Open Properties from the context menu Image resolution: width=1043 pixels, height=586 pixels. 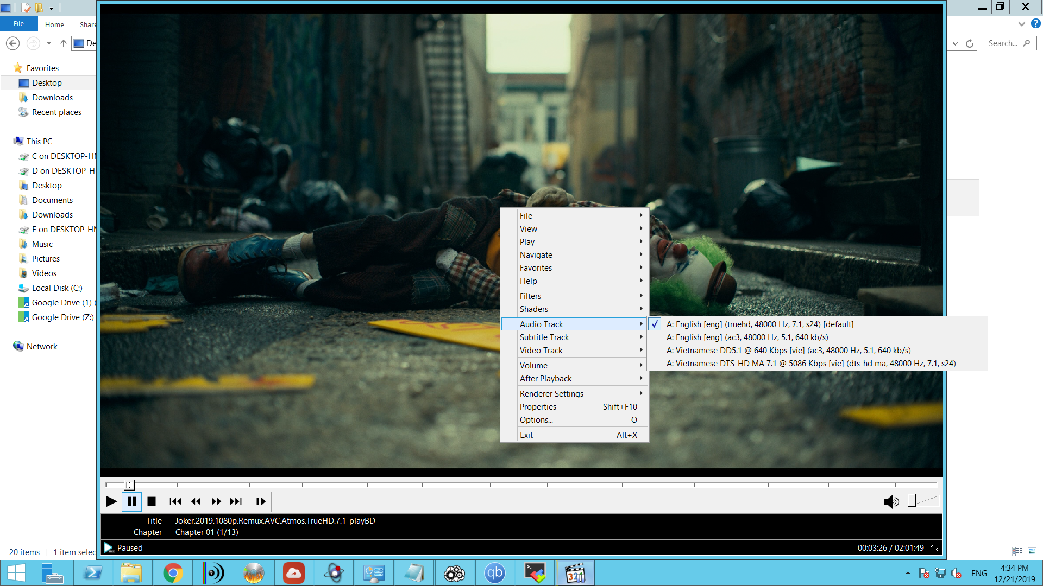coord(574,407)
